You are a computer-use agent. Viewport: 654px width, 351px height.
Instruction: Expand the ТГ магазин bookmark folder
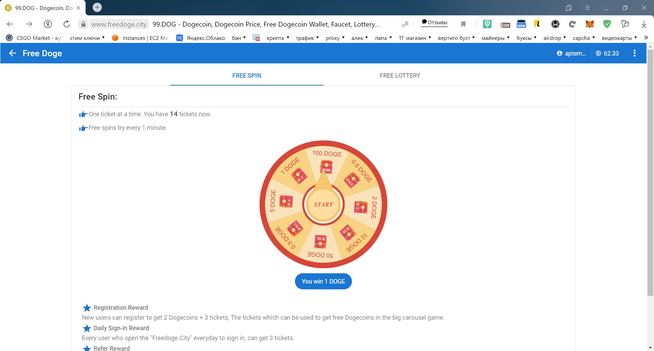coord(415,38)
